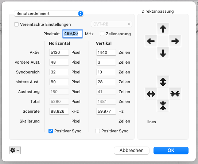Open the CVT-RB timing dropdown
The image size is (198, 164).
pyautogui.click(x=112, y=24)
